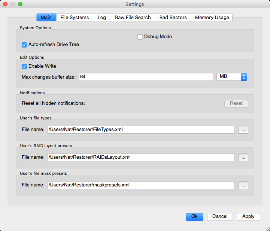Open the Log tab

(101, 18)
